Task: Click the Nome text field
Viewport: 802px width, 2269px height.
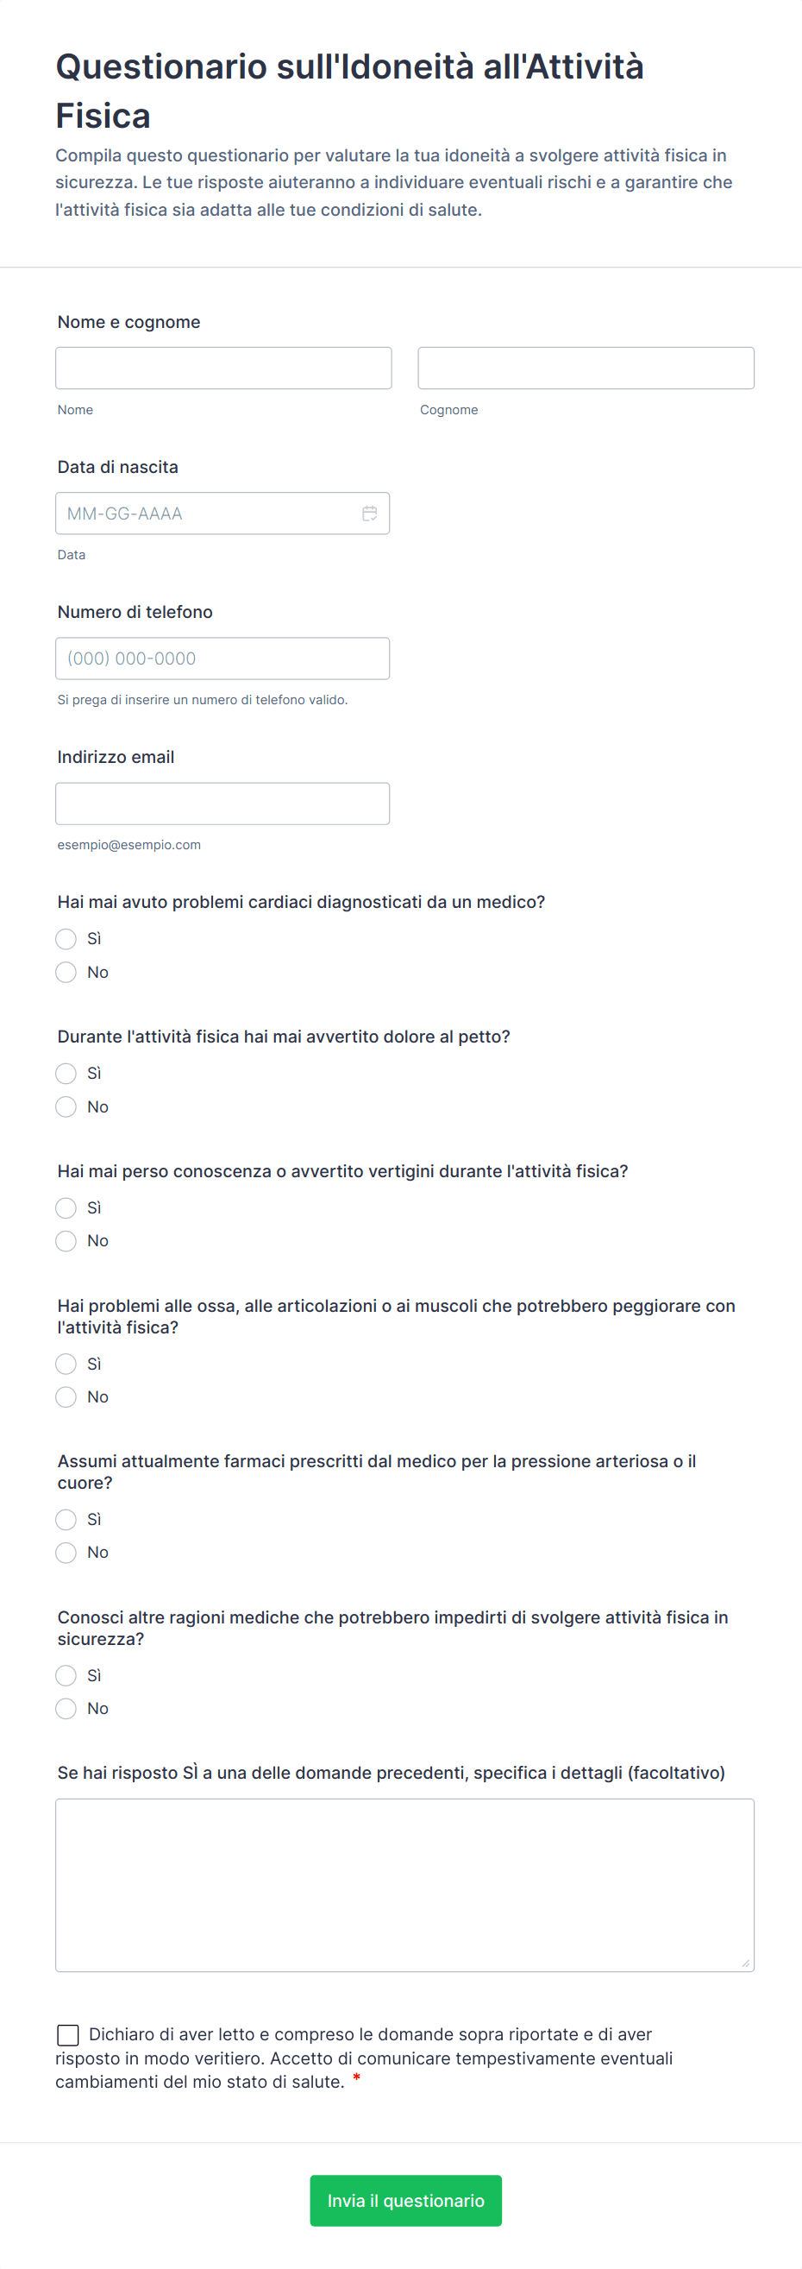Action: pos(223,369)
